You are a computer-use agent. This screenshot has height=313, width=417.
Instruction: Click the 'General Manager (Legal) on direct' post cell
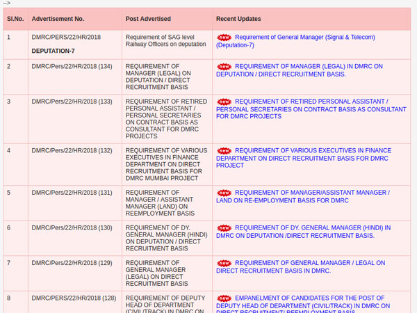[x=167, y=273]
